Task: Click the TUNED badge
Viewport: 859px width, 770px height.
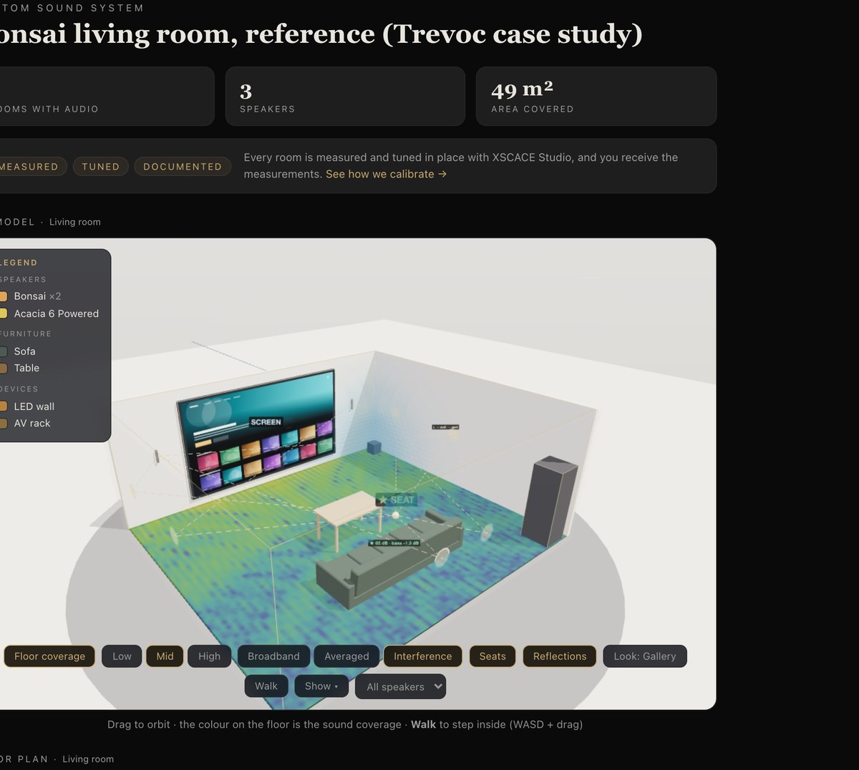Action: click(101, 167)
